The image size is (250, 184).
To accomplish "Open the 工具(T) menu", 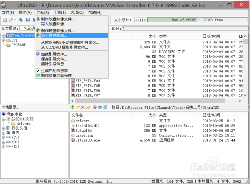I will (60, 12).
